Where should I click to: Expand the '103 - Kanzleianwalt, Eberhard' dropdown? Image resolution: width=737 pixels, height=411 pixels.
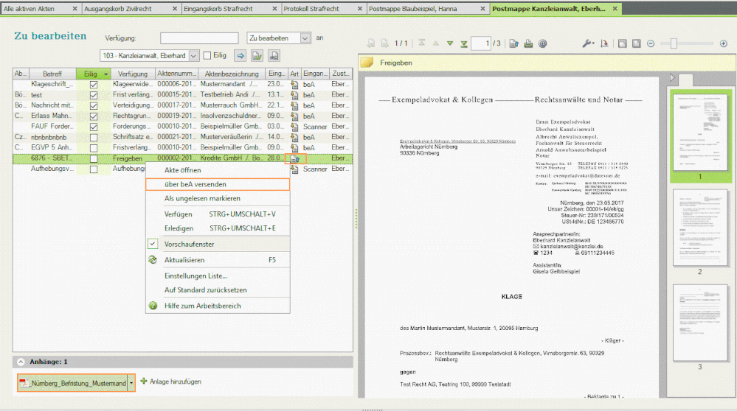(193, 55)
